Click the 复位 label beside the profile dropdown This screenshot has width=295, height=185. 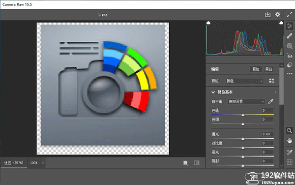click(x=215, y=81)
